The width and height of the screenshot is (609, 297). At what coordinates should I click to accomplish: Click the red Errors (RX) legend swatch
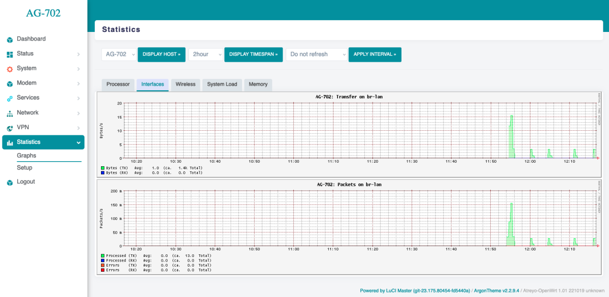click(103, 270)
